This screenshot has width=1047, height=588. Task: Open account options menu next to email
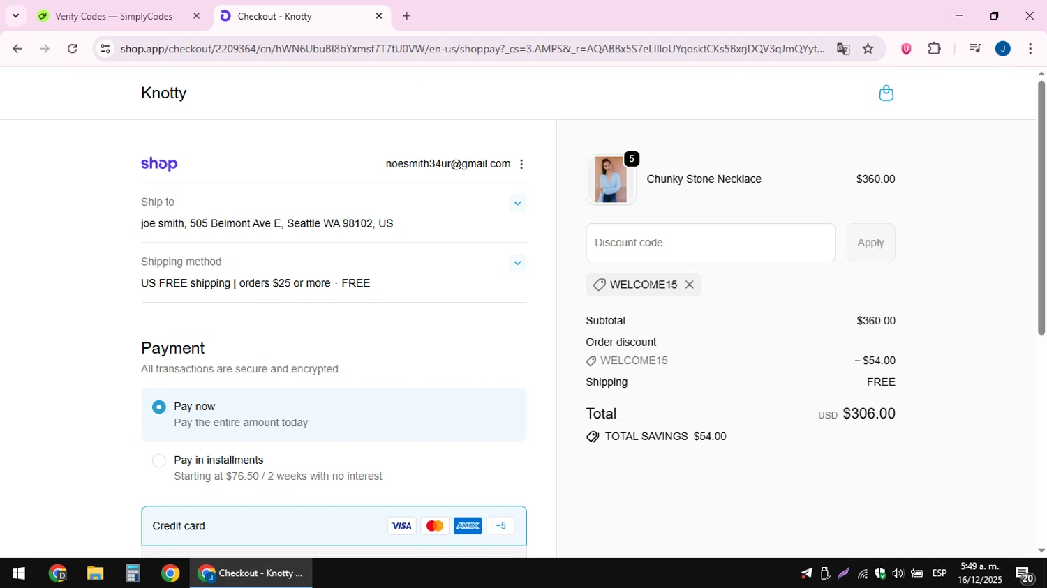click(x=521, y=164)
